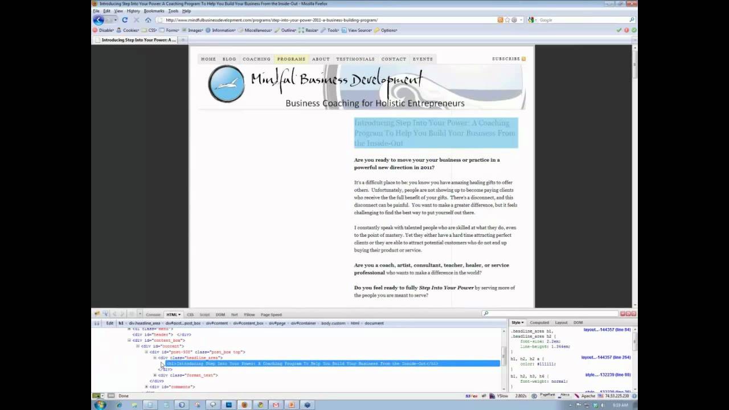
Task: Go to the BLOG page link
Action: tap(229, 59)
